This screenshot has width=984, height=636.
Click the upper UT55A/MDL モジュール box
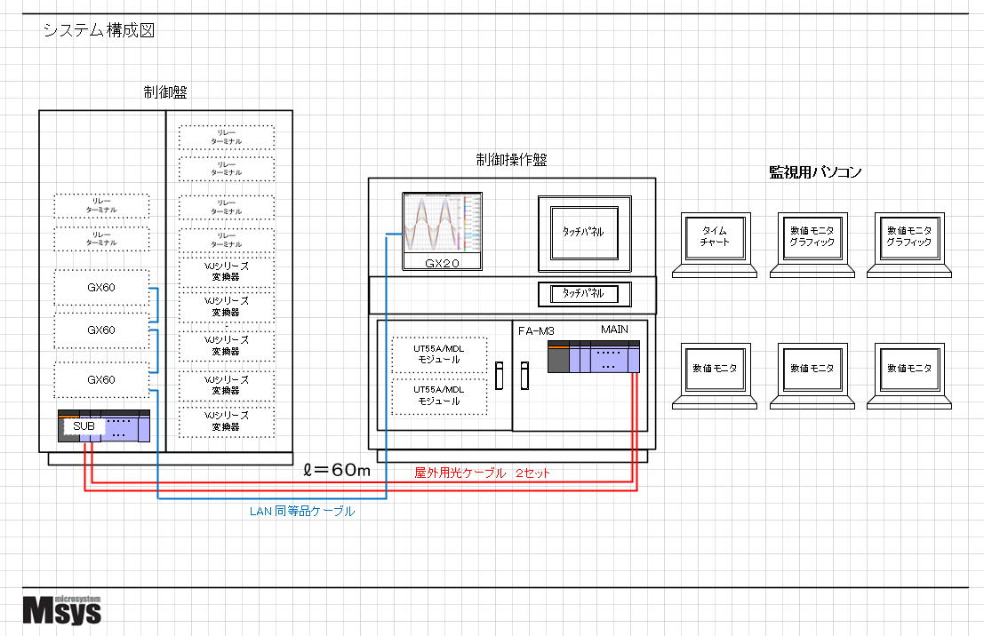(x=439, y=354)
